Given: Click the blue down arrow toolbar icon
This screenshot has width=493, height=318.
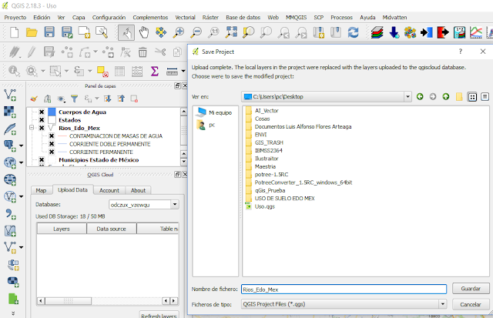Looking at the screenshot, I should 394,32.
